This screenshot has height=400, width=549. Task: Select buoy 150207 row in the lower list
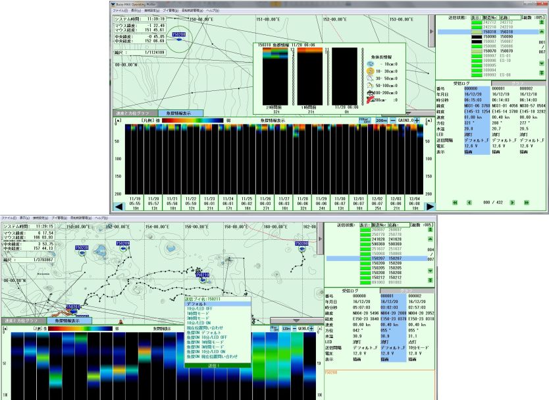(x=382, y=258)
